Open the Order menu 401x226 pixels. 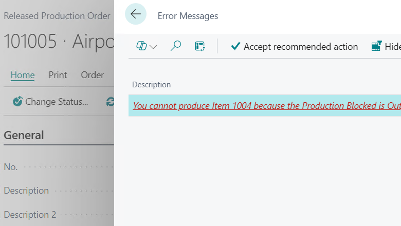point(93,75)
